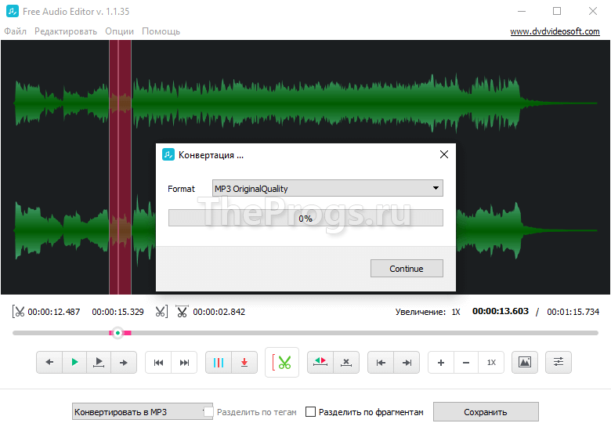Viewport: 611px width, 434px height.
Task: Click the invert selection red-green arrows icon
Action: [x=320, y=362]
